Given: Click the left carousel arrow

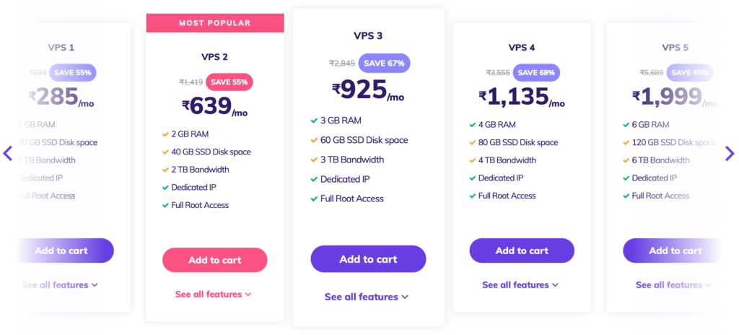Looking at the screenshot, I should click(7, 153).
